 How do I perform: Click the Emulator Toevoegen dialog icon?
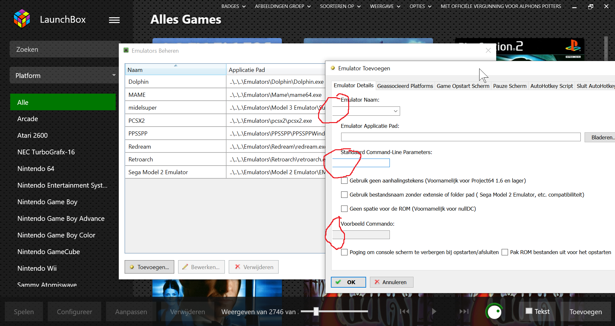coord(333,68)
